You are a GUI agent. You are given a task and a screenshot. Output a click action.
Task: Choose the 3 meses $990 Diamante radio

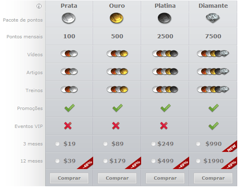198,144
